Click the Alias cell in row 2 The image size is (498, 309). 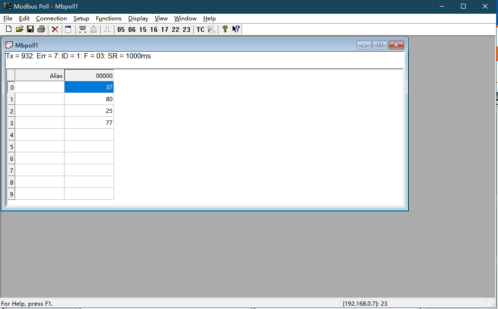[40, 111]
